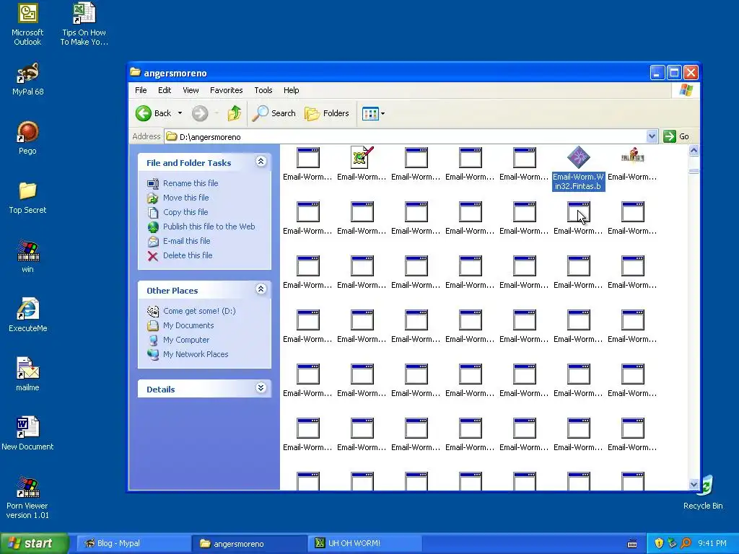
Task: Select the Top Secret folder on desktop
Action: tap(27, 197)
